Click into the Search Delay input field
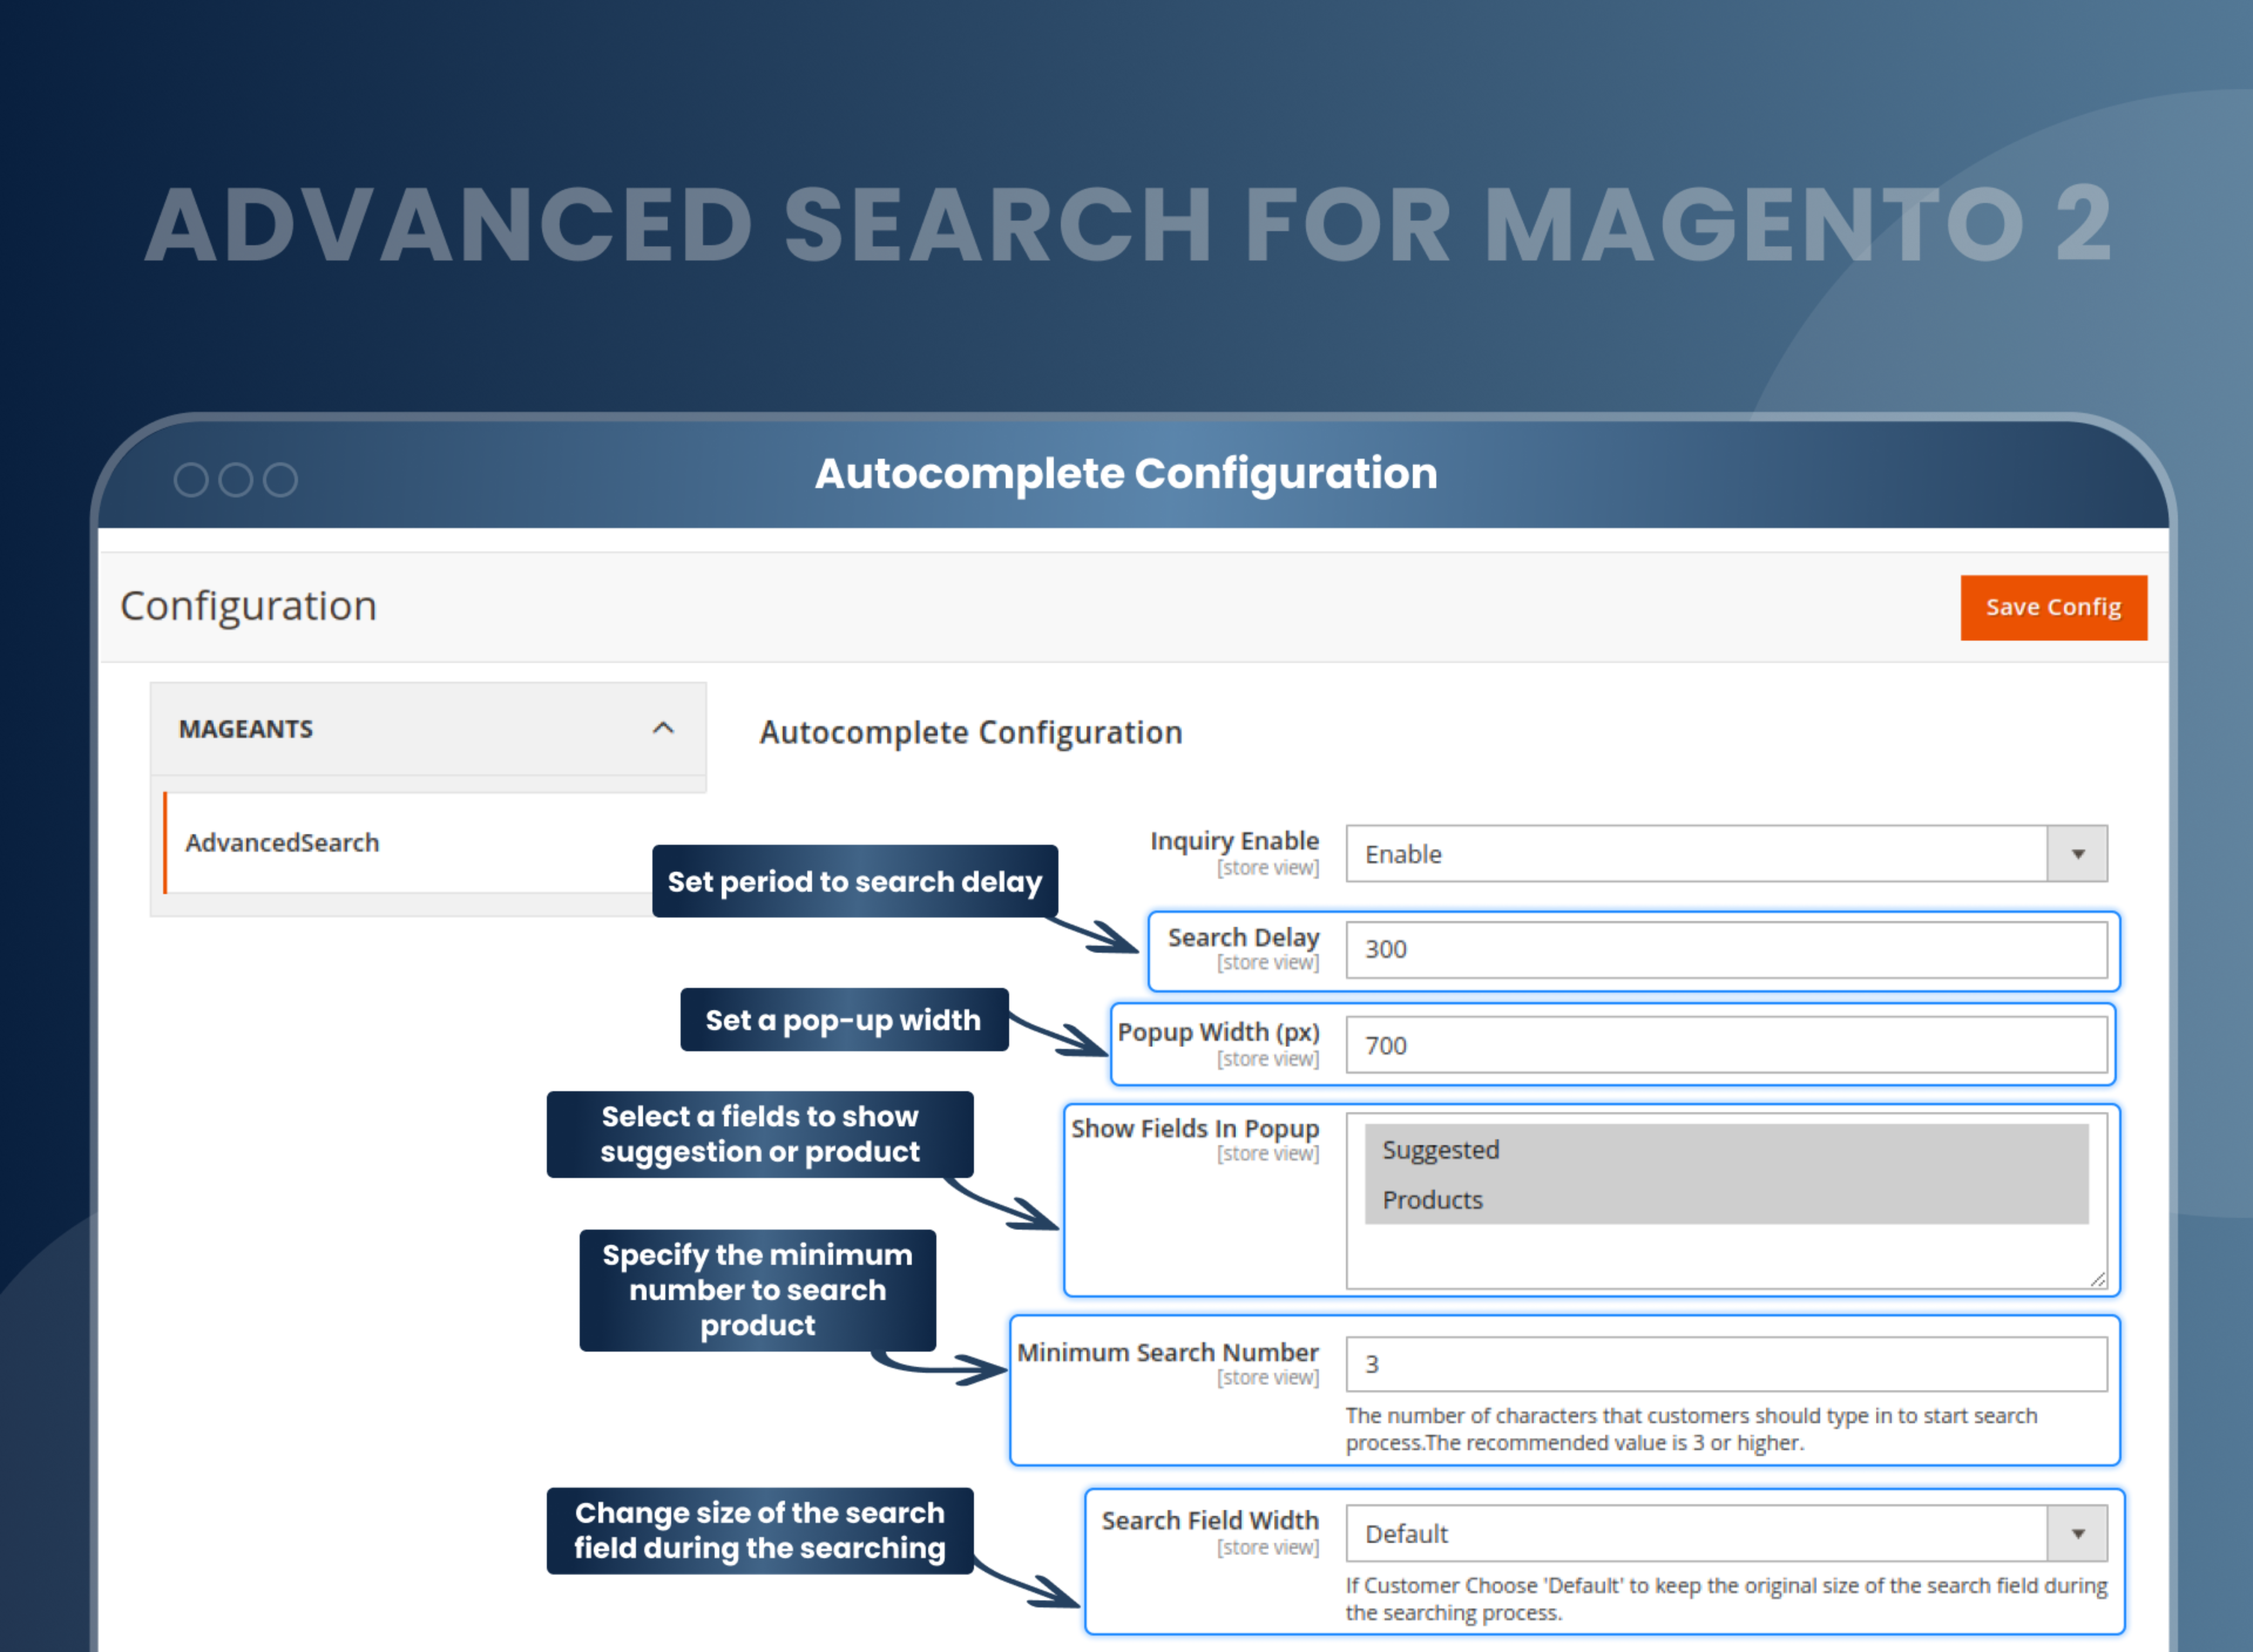The width and height of the screenshot is (2253, 1652). [1700, 950]
